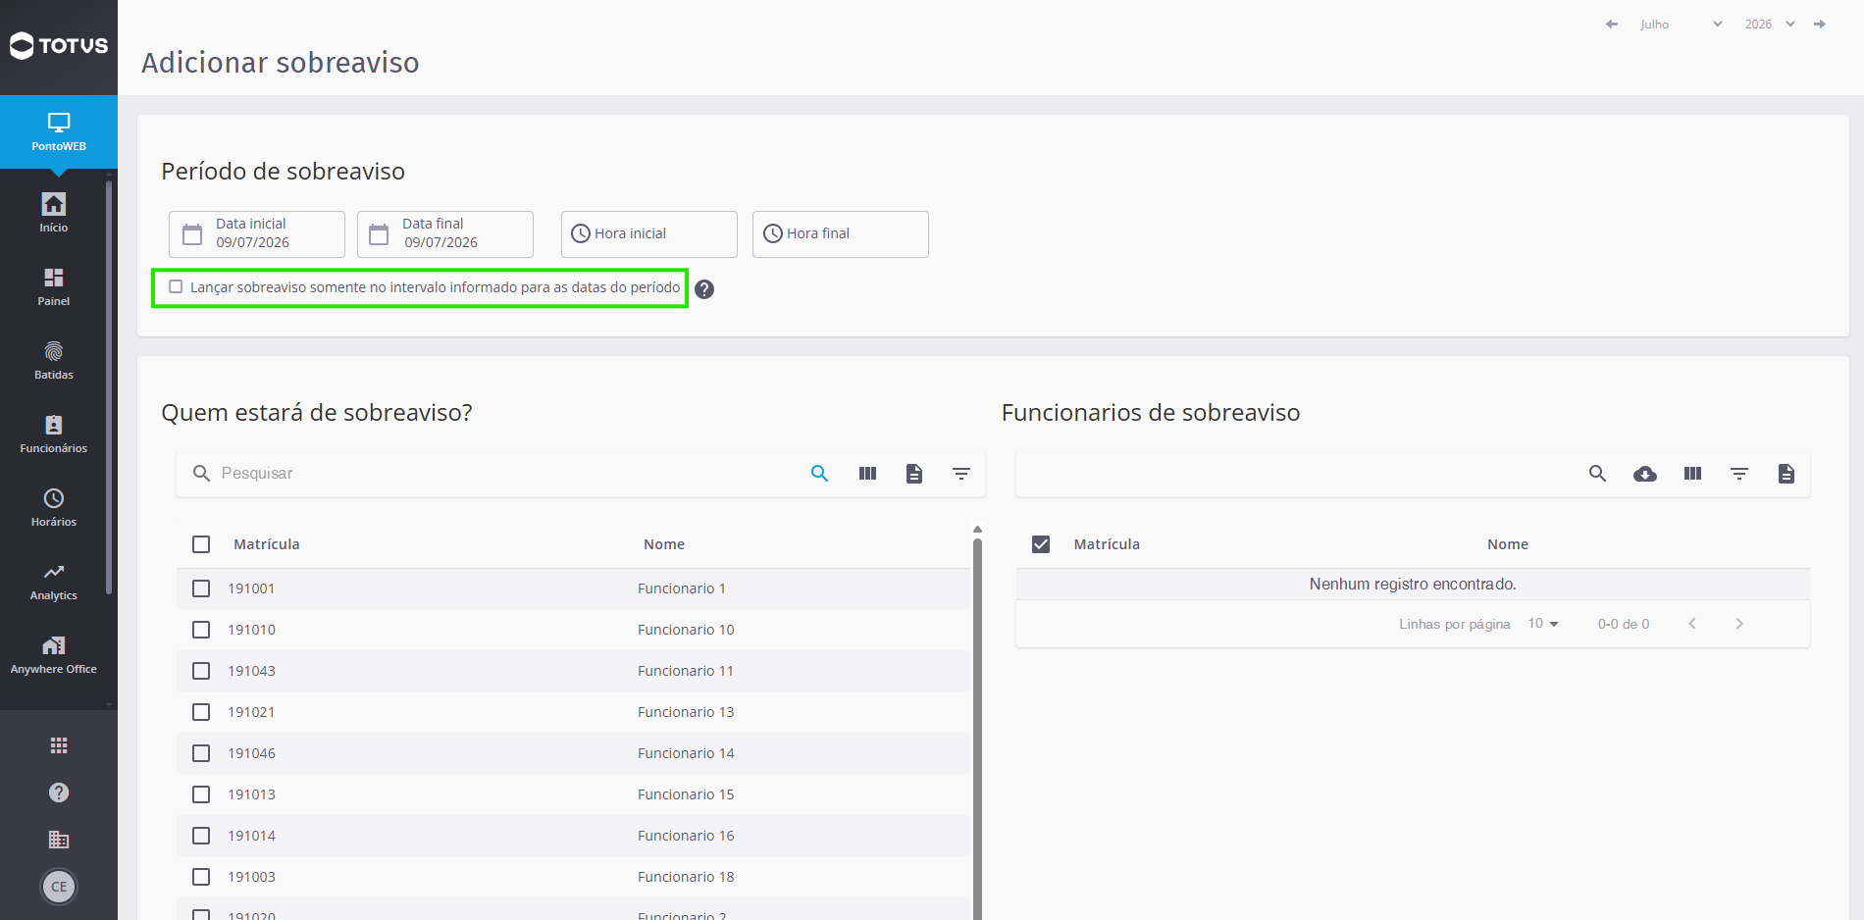Open filter for Funcionarios de sobreaviso
The height and width of the screenshot is (920, 1864).
click(x=1739, y=474)
